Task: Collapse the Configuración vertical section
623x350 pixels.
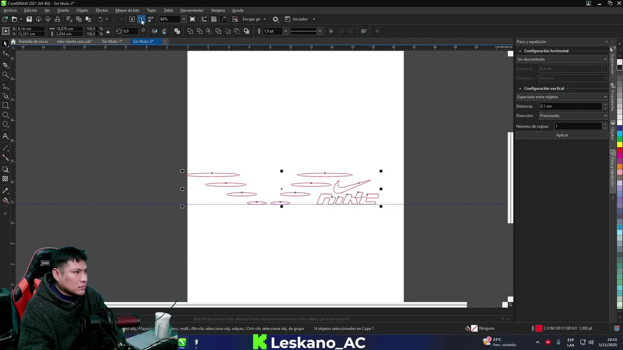Action: pyautogui.click(x=520, y=88)
